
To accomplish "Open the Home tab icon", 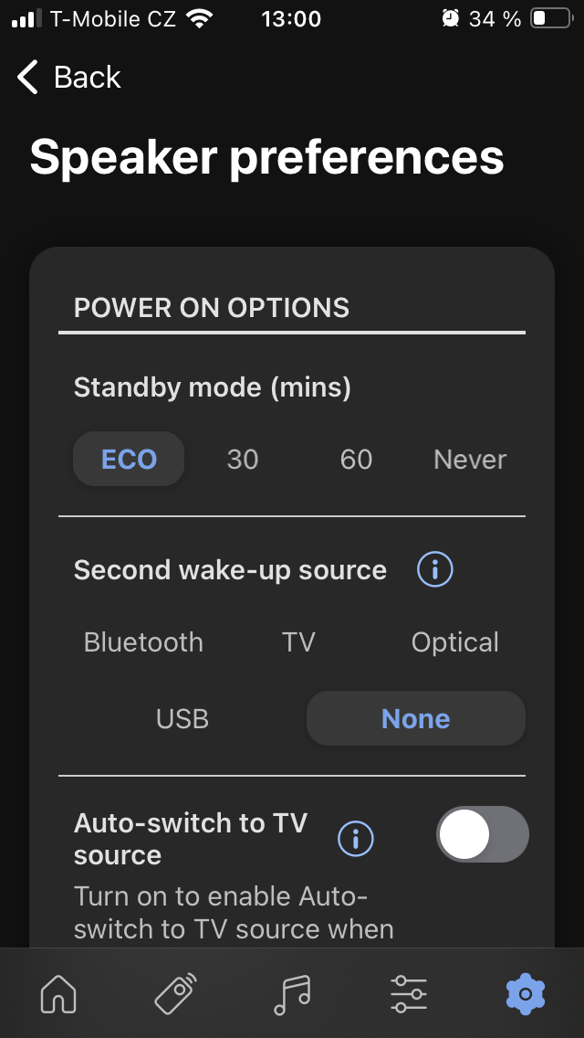I will pos(58,993).
